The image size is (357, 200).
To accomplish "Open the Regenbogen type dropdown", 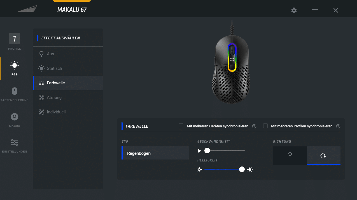I will [x=155, y=153].
